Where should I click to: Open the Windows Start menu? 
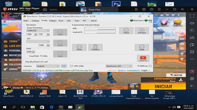(5, 107)
